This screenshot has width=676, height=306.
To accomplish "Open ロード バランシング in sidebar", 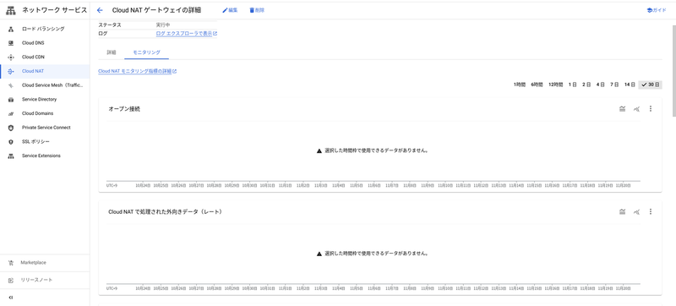I will click(45, 29).
